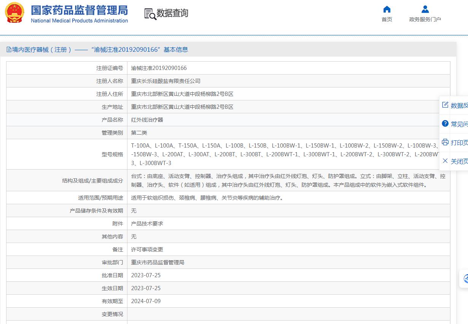The height and width of the screenshot is (324, 468).
Task: Click the 其他内容 label cell
Action: [x=67, y=237]
